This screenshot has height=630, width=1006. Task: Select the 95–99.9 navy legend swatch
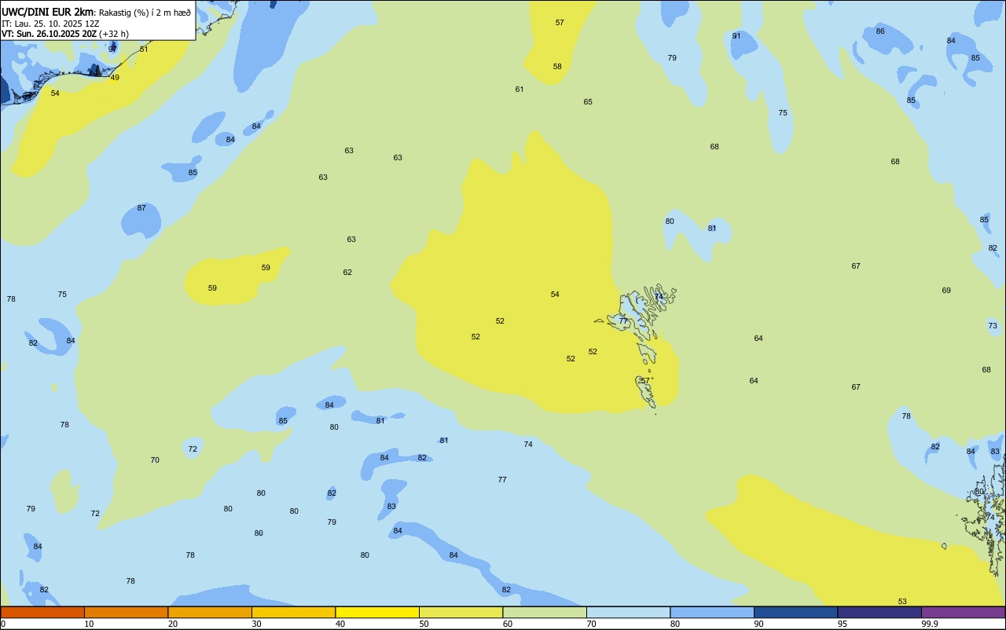coord(879,612)
